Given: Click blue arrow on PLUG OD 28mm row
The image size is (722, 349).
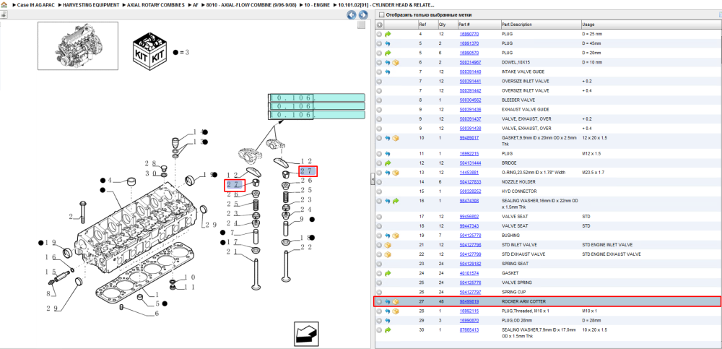Looking at the screenshot, I should [388, 320].
